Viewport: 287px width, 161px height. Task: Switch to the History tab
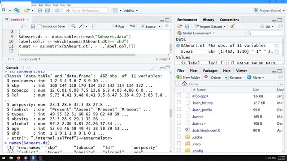(x=208, y=20)
